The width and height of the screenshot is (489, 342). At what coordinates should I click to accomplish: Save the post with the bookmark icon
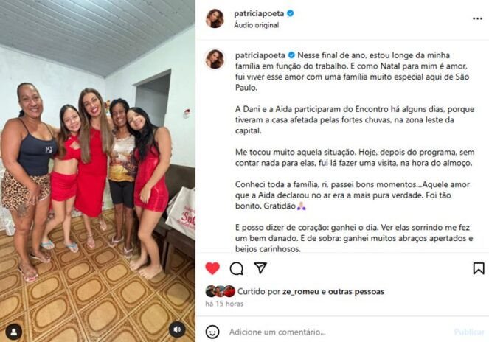tap(479, 268)
